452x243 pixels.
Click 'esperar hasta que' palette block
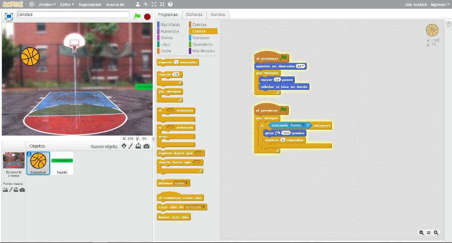pos(181,153)
